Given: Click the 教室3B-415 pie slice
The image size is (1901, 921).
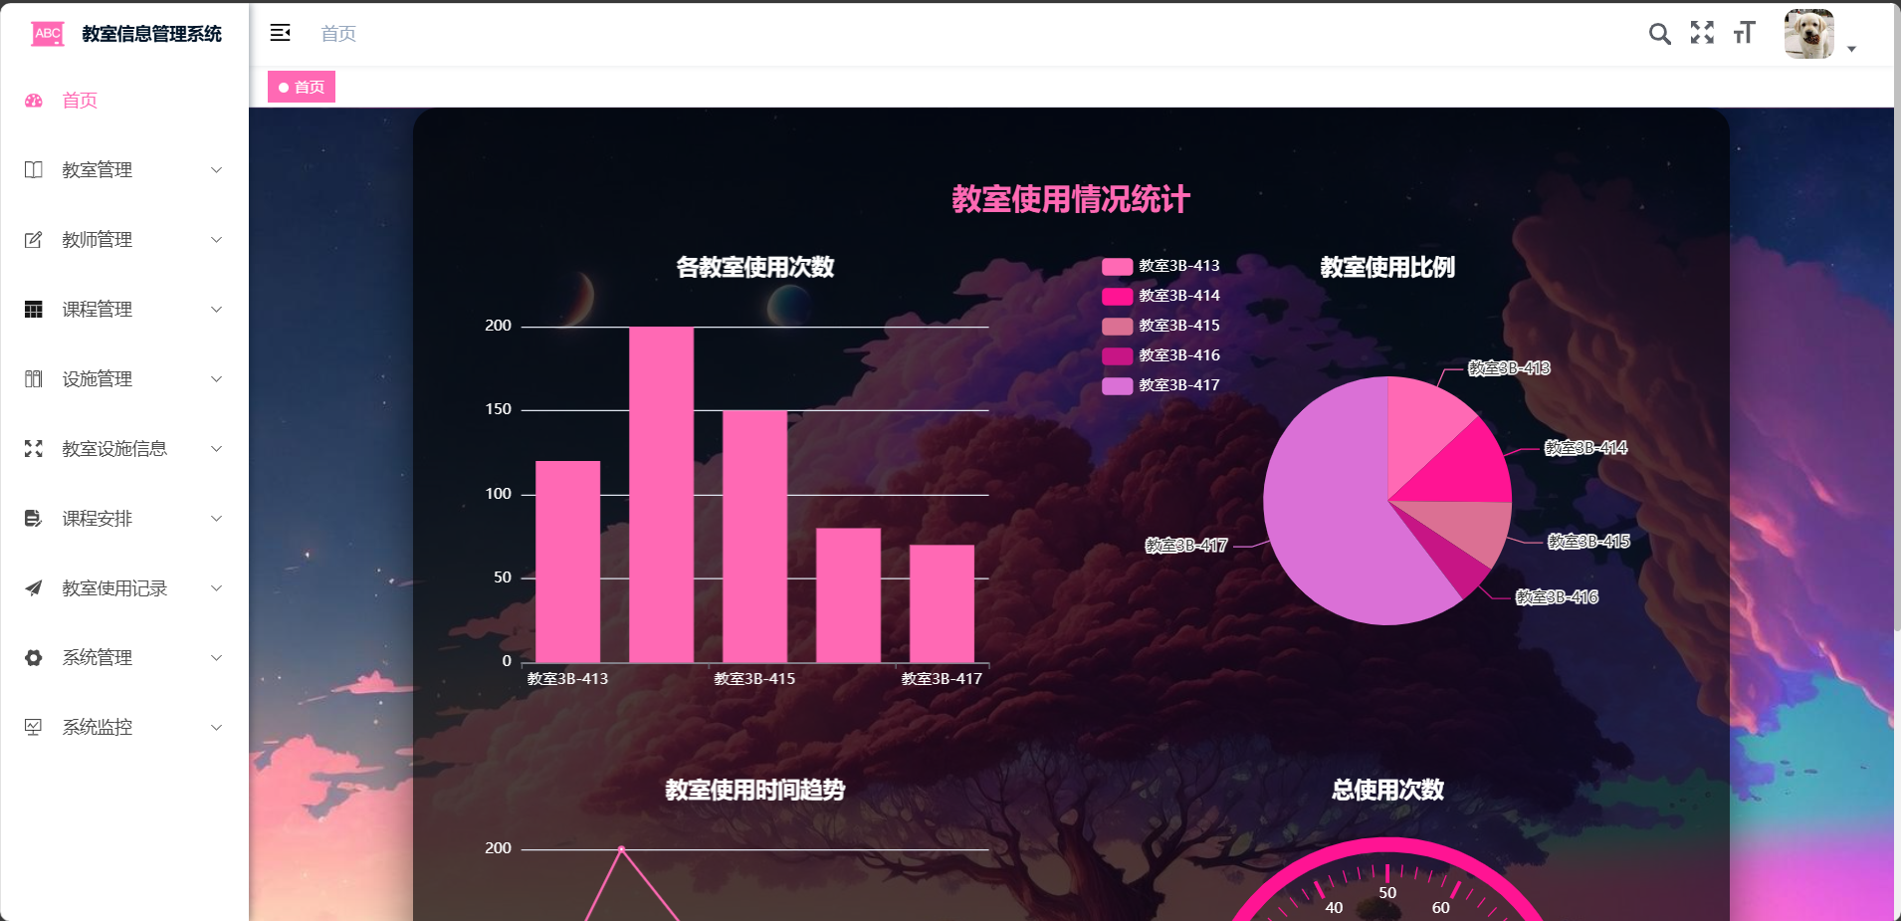Looking at the screenshot, I should (1468, 528).
